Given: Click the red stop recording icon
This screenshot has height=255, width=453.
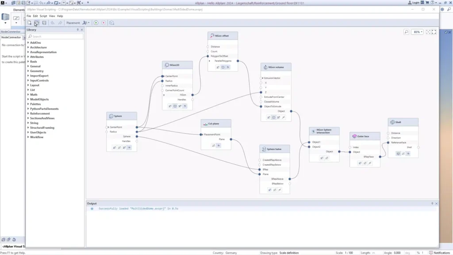Looking at the screenshot, I should 104,23.
